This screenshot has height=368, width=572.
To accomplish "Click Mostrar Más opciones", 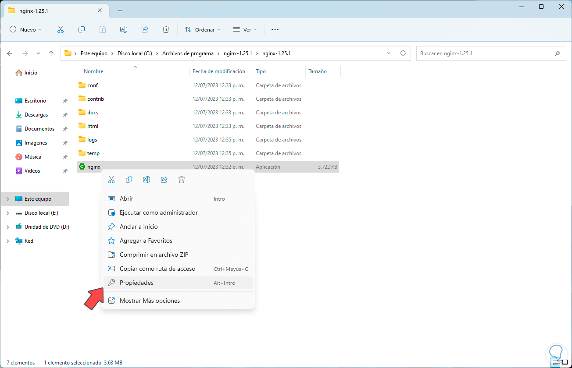I will [x=178, y=301].
